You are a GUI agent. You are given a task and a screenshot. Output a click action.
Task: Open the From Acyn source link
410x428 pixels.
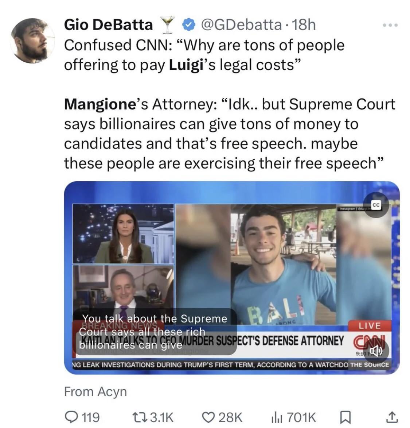(95, 392)
